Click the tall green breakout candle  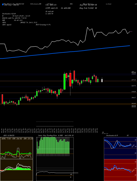tap(65, 82)
